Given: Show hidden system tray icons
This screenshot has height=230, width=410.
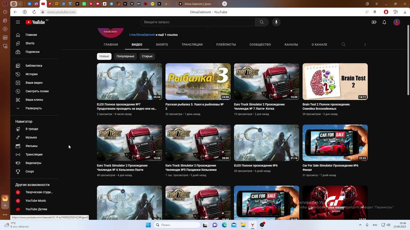Looking at the screenshot, I should [x=360, y=225].
